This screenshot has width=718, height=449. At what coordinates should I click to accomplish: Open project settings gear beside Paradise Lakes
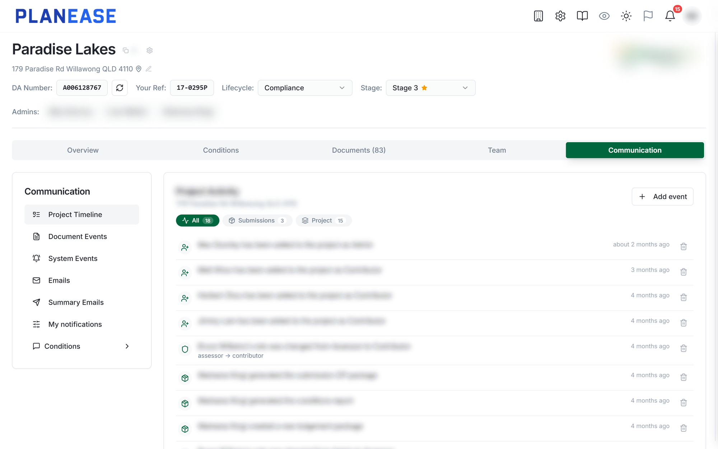pos(150,50)
